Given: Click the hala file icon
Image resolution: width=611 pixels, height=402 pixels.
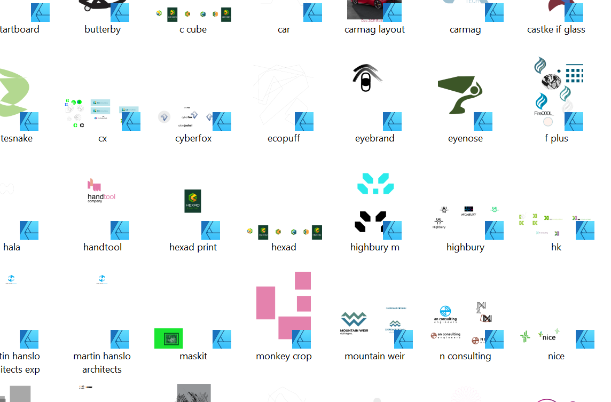Looking at the screenshot, I should (19, 211).
